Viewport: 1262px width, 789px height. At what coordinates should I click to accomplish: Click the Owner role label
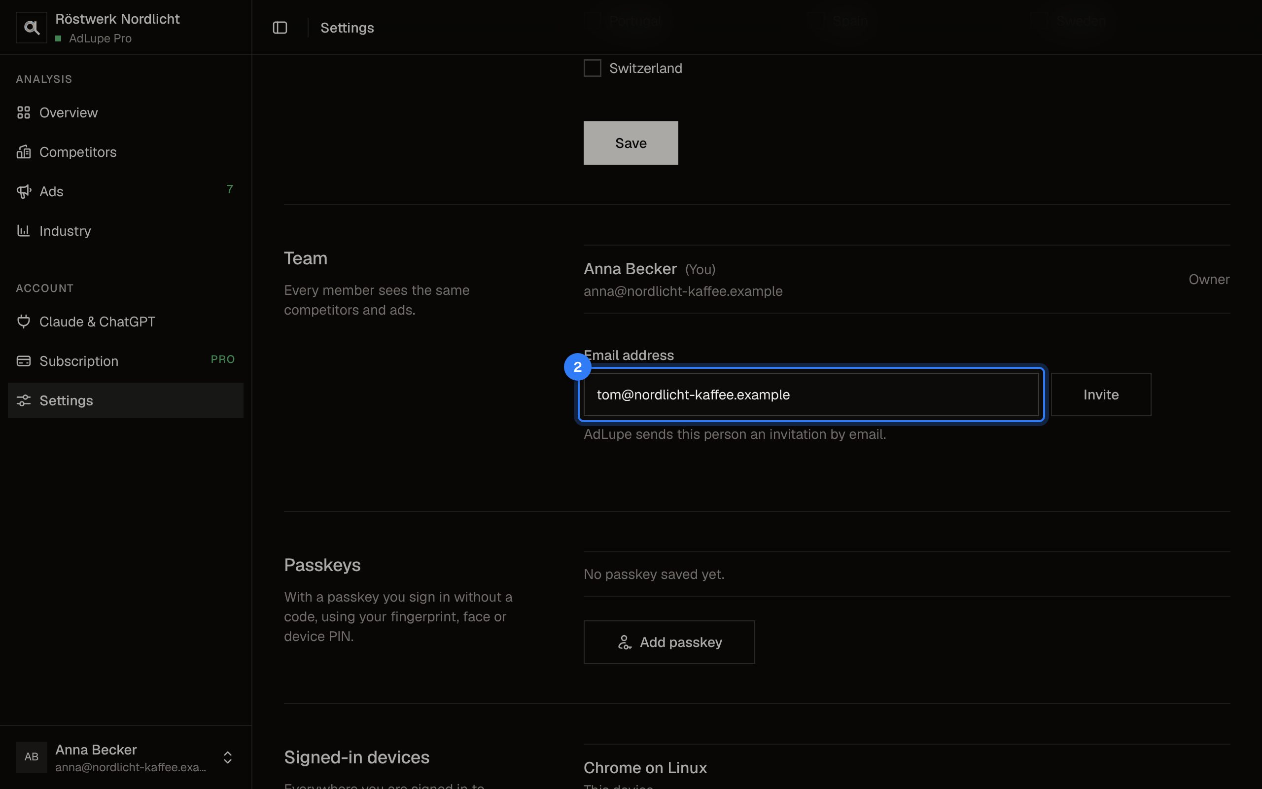[x=1209, y=279]
